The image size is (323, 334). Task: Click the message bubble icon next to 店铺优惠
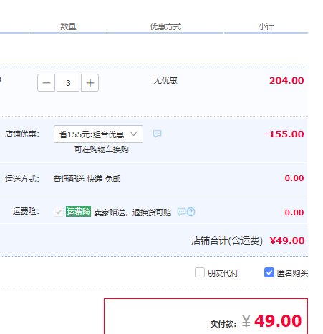click(x=157, y=134)
